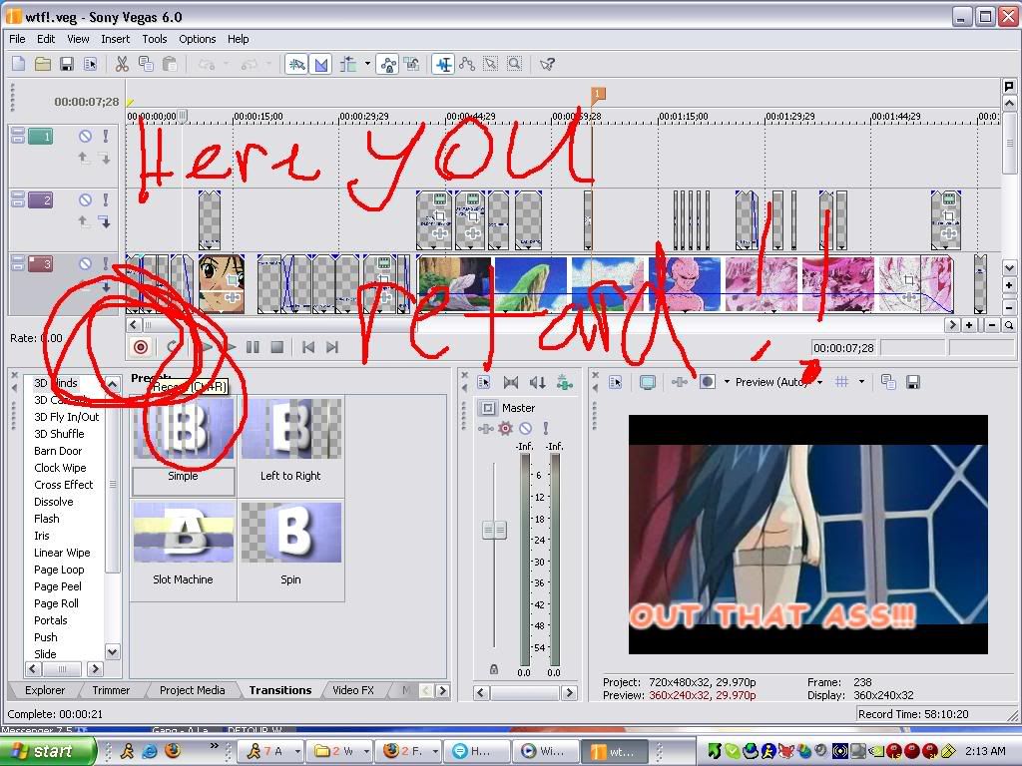
Task: Click the mixer Dim Output icon
Action: (x=538, y=382)
